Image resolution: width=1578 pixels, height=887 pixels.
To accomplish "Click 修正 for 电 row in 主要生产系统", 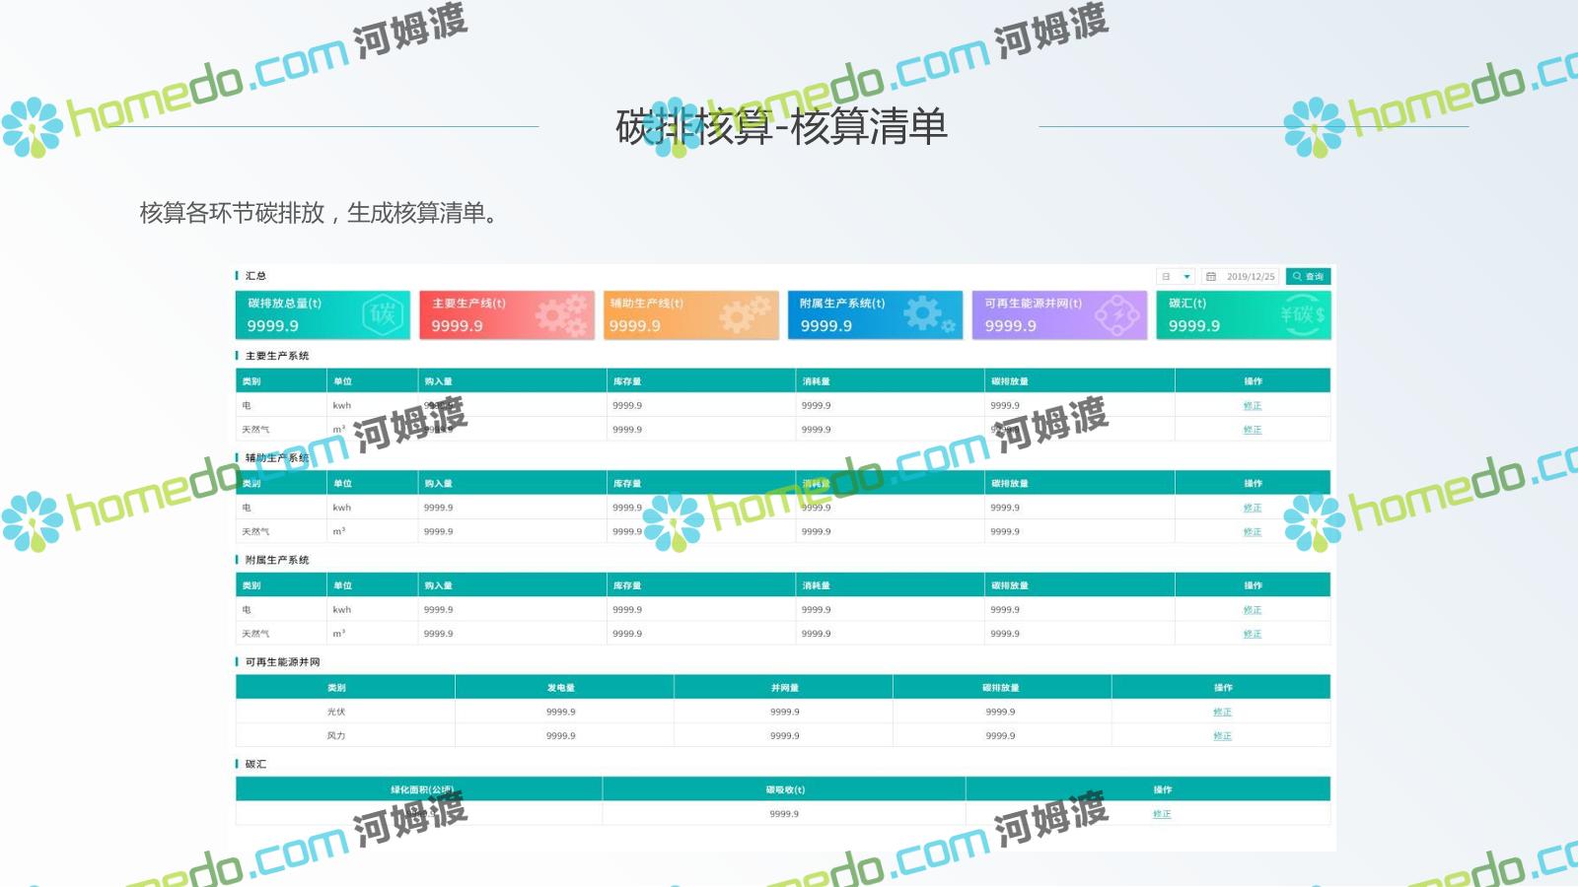I will pos(1253,406).
